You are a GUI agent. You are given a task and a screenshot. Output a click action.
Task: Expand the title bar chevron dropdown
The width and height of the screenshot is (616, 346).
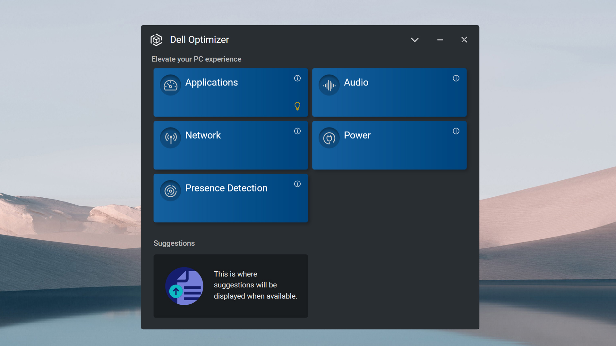click(415, 40)
